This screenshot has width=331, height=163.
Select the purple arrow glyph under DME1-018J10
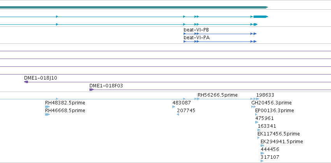tap(26, 82)
